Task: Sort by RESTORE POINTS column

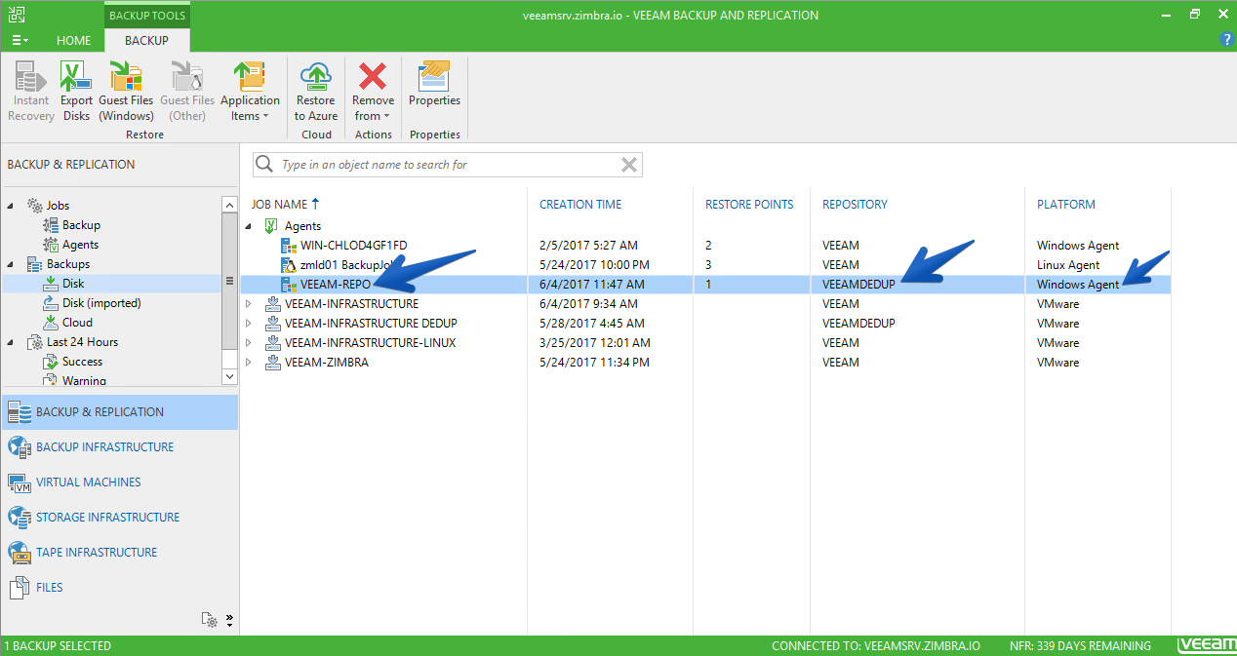Action: coord(749,205)
